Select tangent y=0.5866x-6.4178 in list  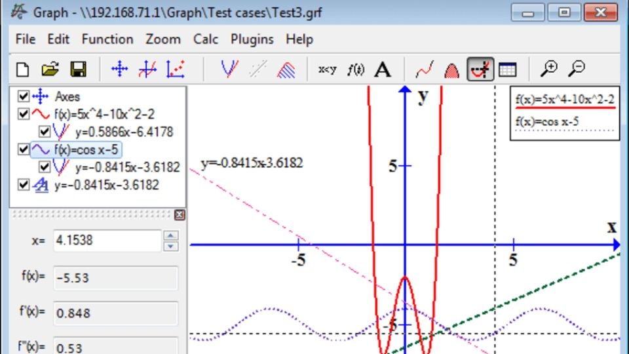pyautogui.click(x=124, y=132)
